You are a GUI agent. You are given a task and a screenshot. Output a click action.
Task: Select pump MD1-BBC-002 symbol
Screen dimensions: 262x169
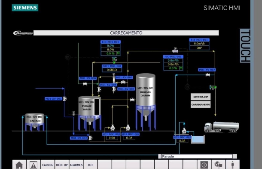128,127
